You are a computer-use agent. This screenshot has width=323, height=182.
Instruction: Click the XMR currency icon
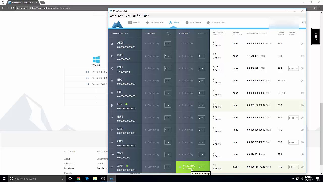112,167
